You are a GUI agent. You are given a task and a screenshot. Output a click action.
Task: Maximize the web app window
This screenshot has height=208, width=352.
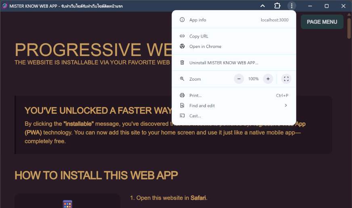[327, 6]
